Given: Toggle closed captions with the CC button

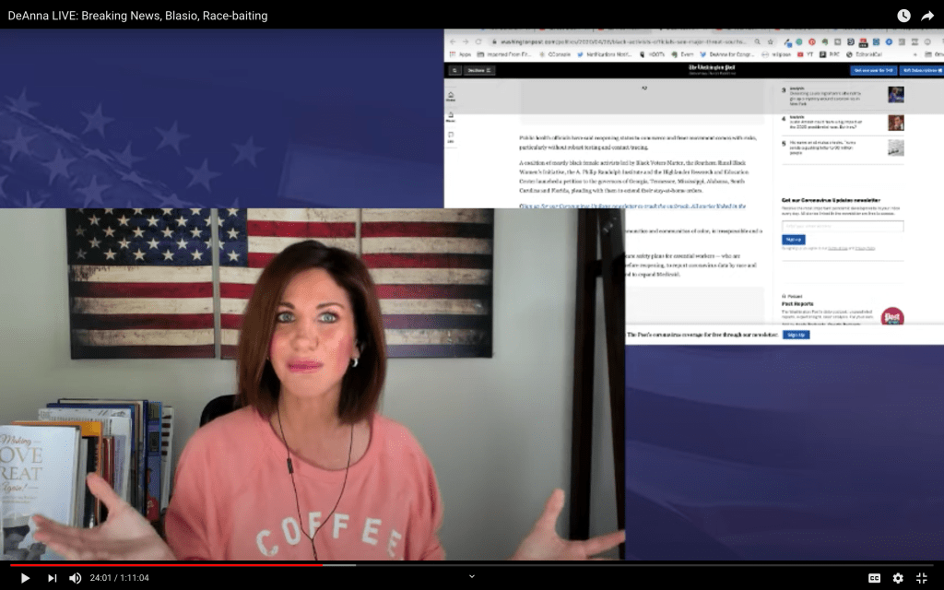Looking at the screenshot, I should (x=874, y=578).
